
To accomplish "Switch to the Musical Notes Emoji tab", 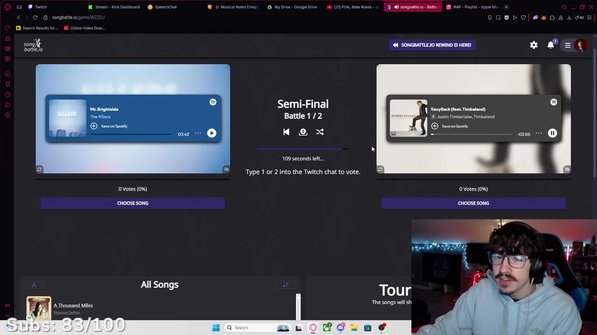I will 236,7.
